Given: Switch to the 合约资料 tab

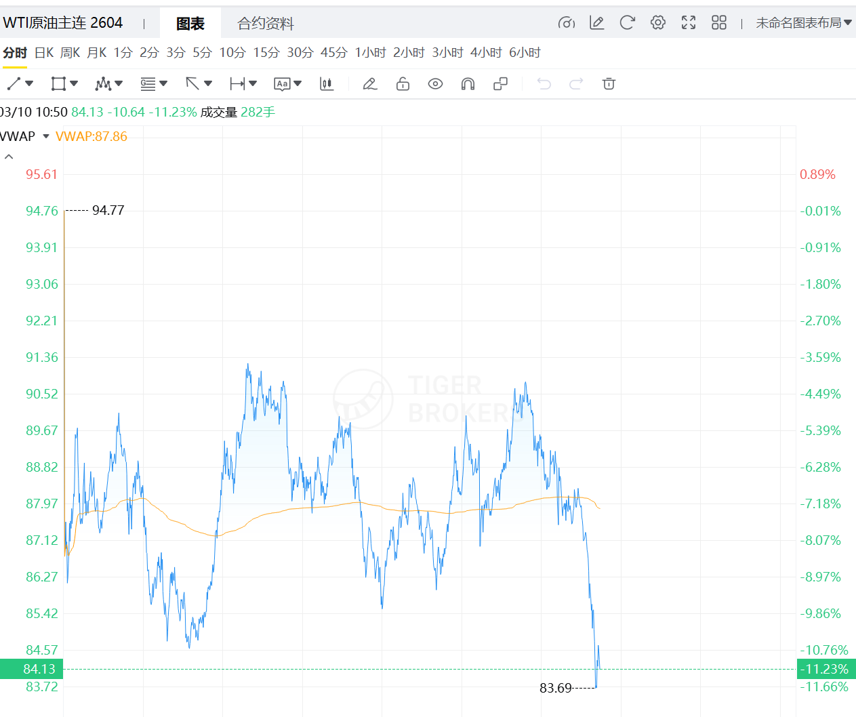Looking at the screenshot, I should [x=266, y=24].
